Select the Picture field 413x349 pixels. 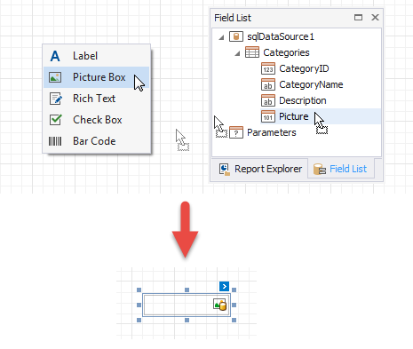point(294,116)
